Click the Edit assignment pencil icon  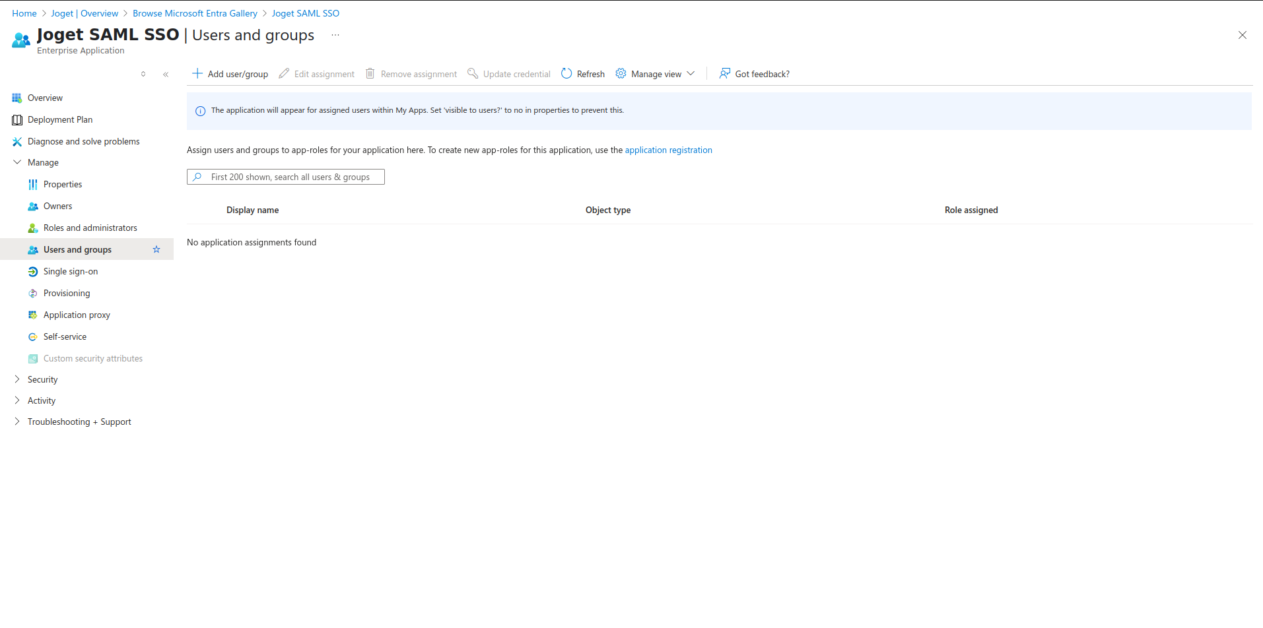click(284, 73)
